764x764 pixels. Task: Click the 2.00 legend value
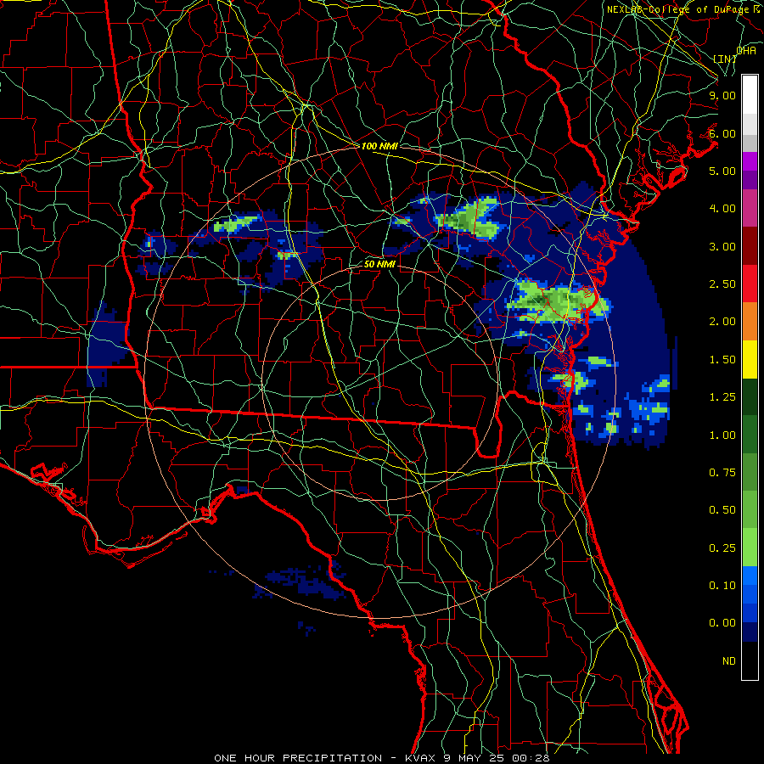(x=722, y=322)
